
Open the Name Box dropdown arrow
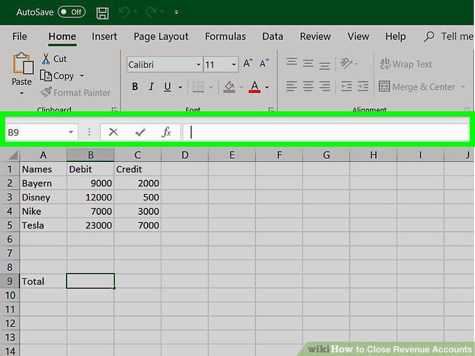click(71, 132)
